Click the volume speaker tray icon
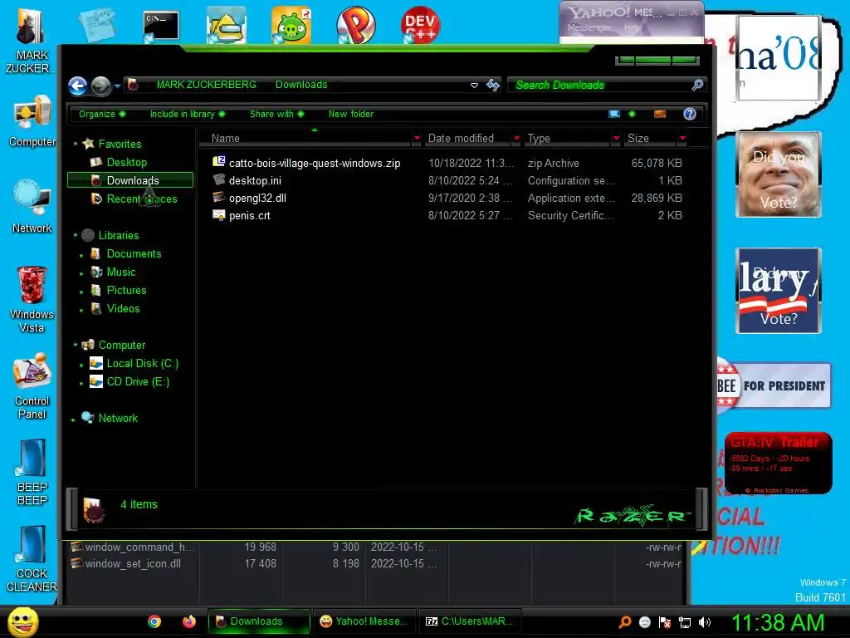 (x=706, y=622)
